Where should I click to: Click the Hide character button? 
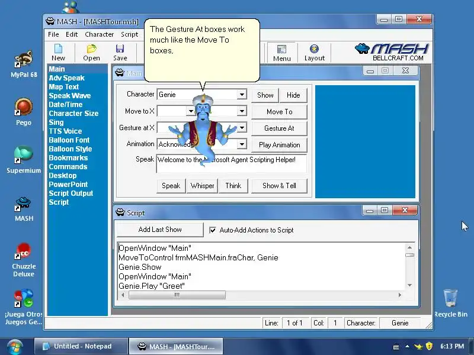(x=293, y=95)
